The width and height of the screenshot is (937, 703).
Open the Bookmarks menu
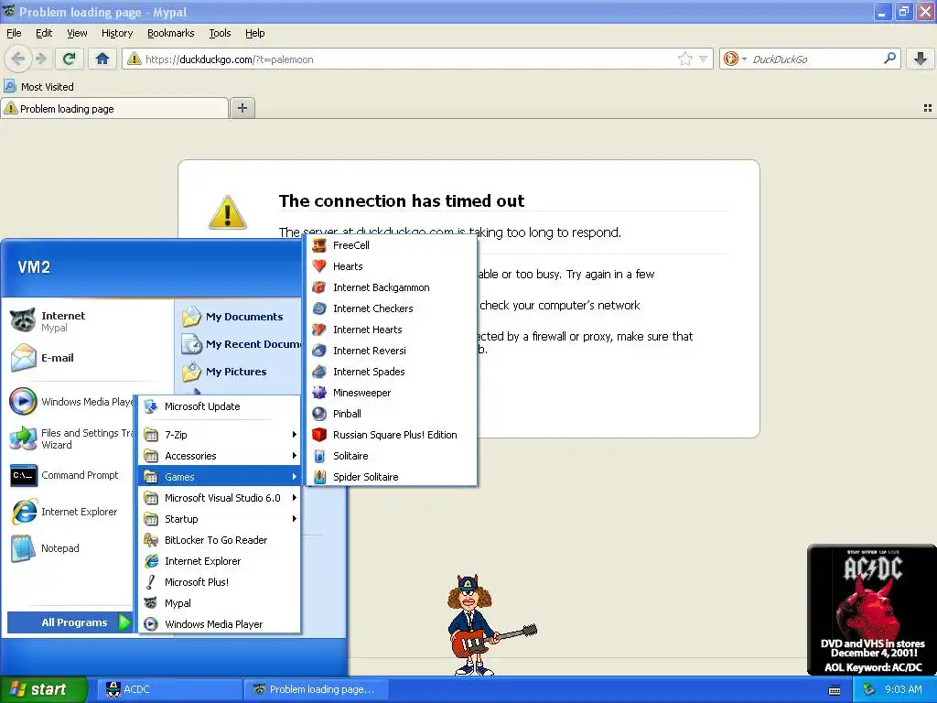point(170,33)
